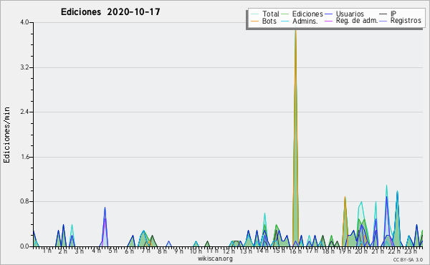Click the 'Total' legend label
Viewport: 430px width, 265px height.
click(270, 14)
